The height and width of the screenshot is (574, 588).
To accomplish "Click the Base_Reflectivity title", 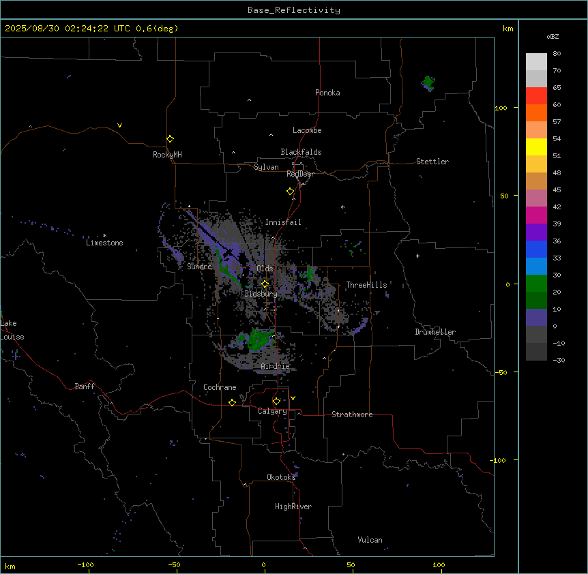I will 294,10.
